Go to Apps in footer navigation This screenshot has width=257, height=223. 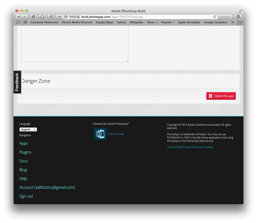coord(24,143)
